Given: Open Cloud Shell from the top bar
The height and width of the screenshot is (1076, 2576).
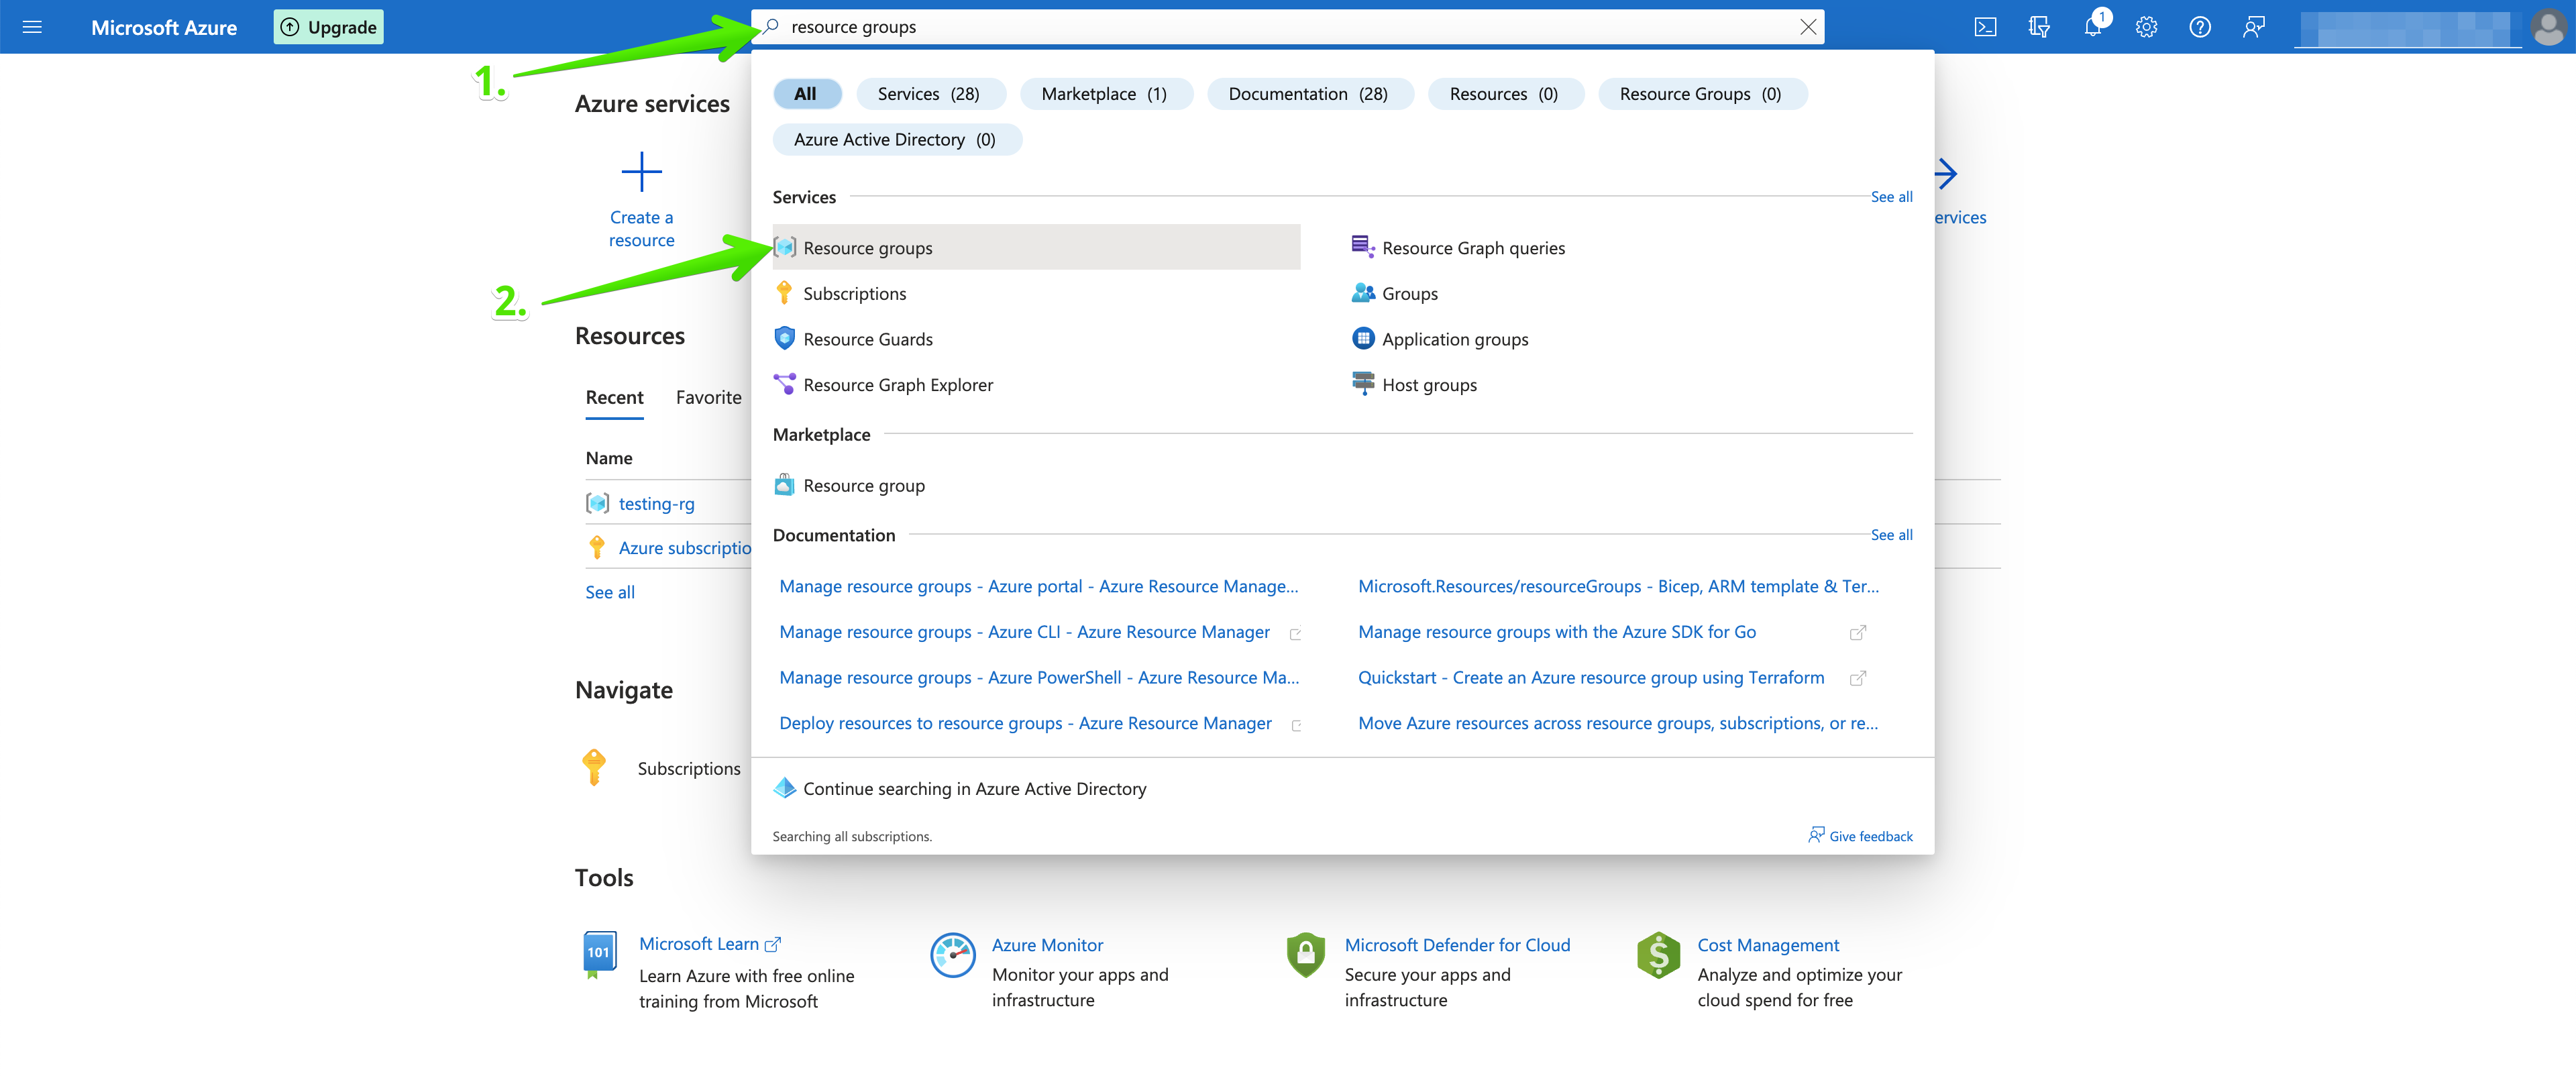Looking at the screenshot, I should (1985, 27).
